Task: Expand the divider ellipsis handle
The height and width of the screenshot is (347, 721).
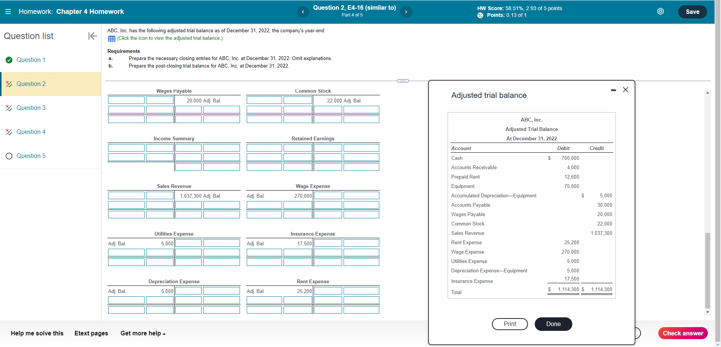Action: tap(403, 81)
